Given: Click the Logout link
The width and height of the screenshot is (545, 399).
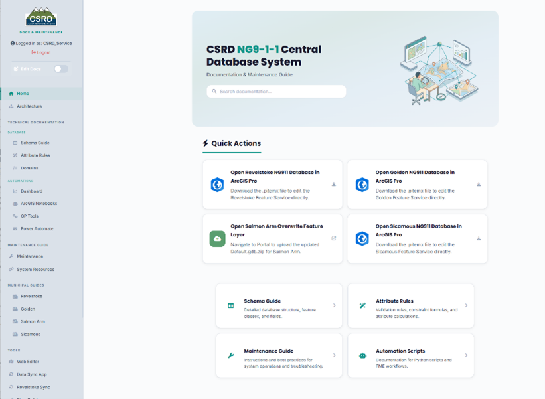Looking at the screenshot, I should coord(41,52).
